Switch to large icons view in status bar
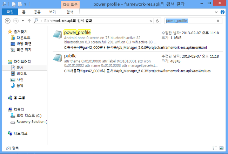 [221, 148]
